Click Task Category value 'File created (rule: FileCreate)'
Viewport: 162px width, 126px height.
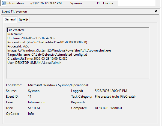coord(115,97)
